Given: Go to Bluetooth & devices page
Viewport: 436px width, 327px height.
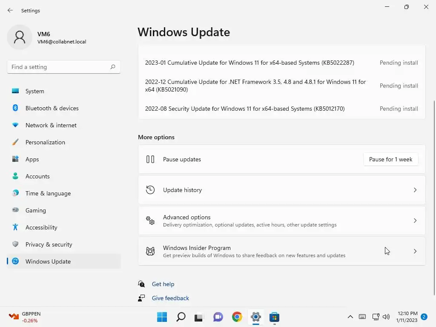Looking at the screenshot, I should [x=64, y=108].
